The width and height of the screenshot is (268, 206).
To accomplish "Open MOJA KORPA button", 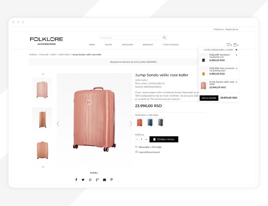I will (209, 98).
